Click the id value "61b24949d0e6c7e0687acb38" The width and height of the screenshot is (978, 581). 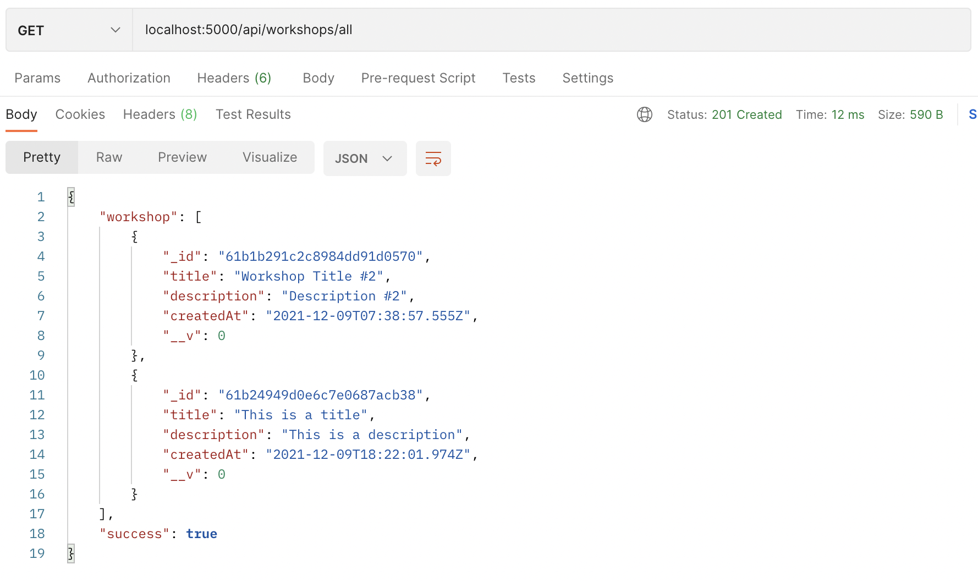(x=321, y=395)
